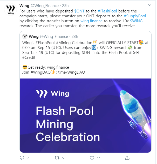Open the Flash Pool Mining Celebration image
The width and height of the screenshot is (157, 164).
click(x=85, y=115)
